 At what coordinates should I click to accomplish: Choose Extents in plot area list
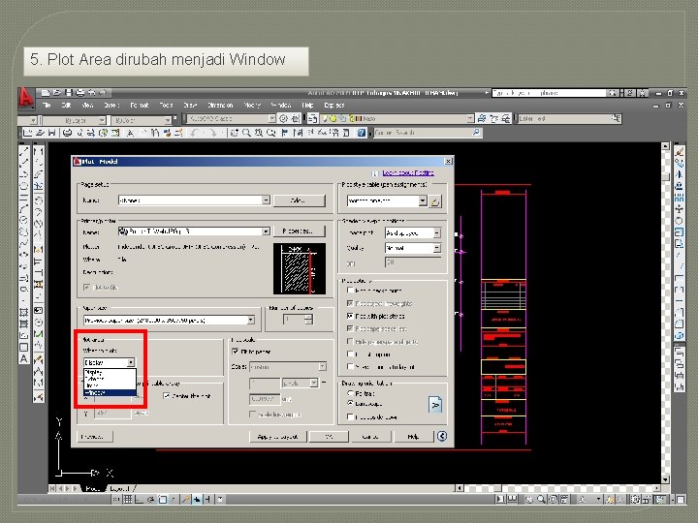coord(110,379)
